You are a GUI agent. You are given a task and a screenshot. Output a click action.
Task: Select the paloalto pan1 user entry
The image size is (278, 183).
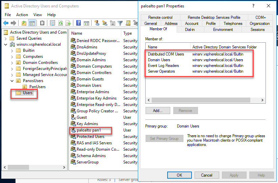89,130
